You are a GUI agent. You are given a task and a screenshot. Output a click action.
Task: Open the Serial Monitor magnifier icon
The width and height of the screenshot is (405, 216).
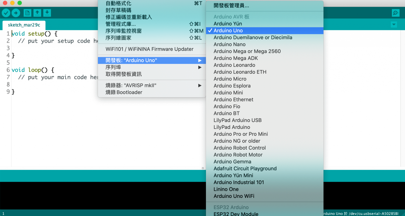(395, 13)
